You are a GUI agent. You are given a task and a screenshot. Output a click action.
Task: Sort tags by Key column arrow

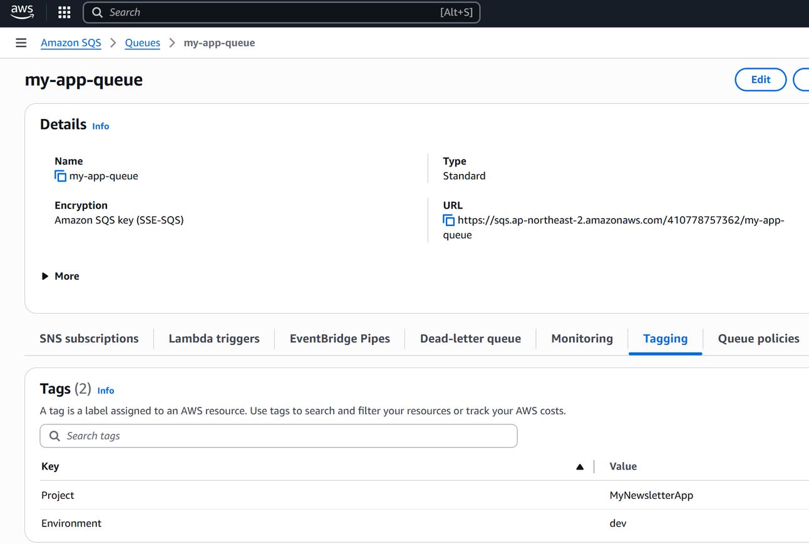(x=580, y=466)
